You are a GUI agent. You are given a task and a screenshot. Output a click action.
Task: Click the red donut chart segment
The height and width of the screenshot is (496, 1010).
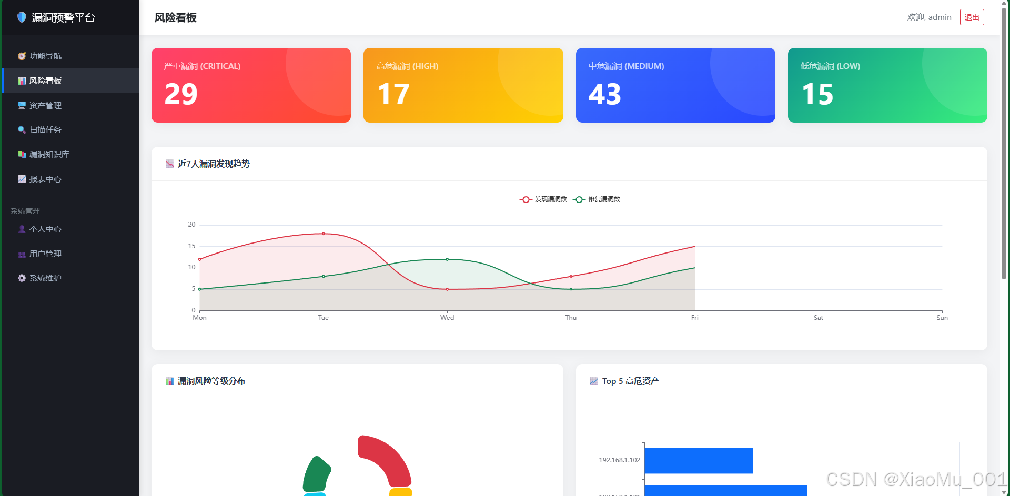point(389,459)
